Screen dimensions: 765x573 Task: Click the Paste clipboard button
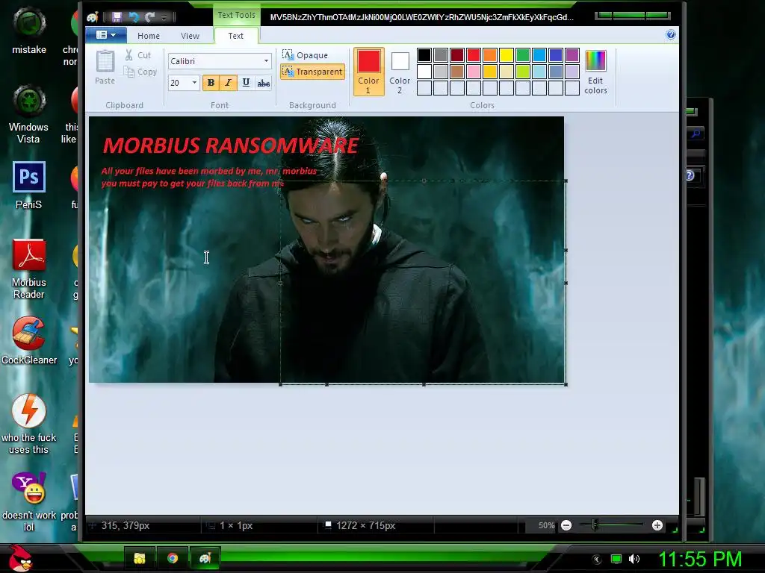click(105, 67)
